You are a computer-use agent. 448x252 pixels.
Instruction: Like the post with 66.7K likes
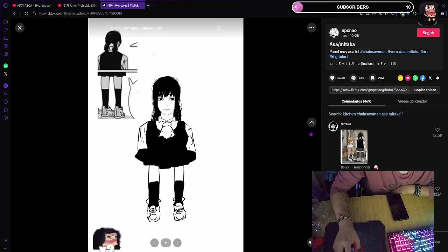(x=332, y=78)
